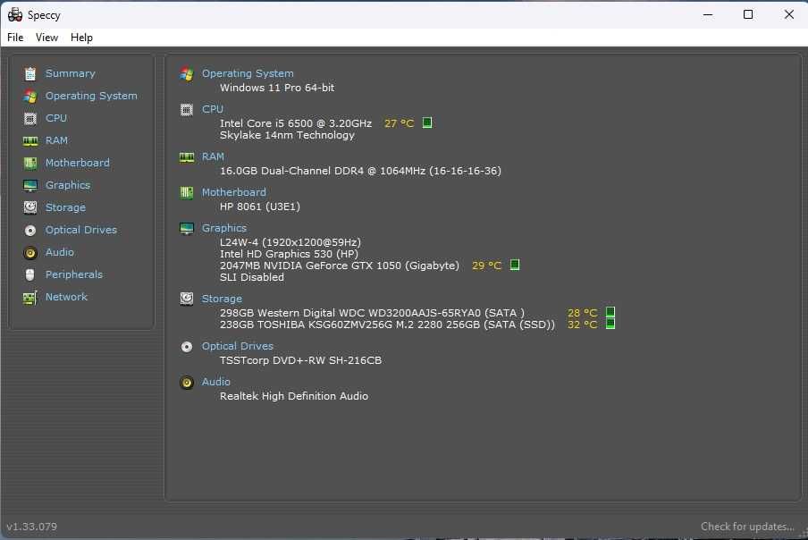Screen dimensions: 808x540
Task: Click the "HP 8061 (U3E1)" motherboard text
Action: (260, 207)
